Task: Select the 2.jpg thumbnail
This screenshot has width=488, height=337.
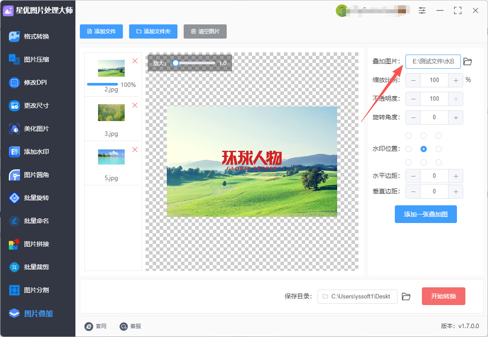Action: pyautogui.click(x=111, y=68)
